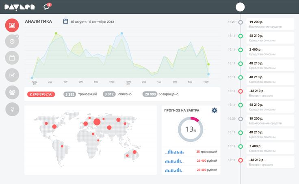This screenshot has height=184, width=299.
Task: Click the clock history sidebar icon
Action: click(x=12, y=41)
